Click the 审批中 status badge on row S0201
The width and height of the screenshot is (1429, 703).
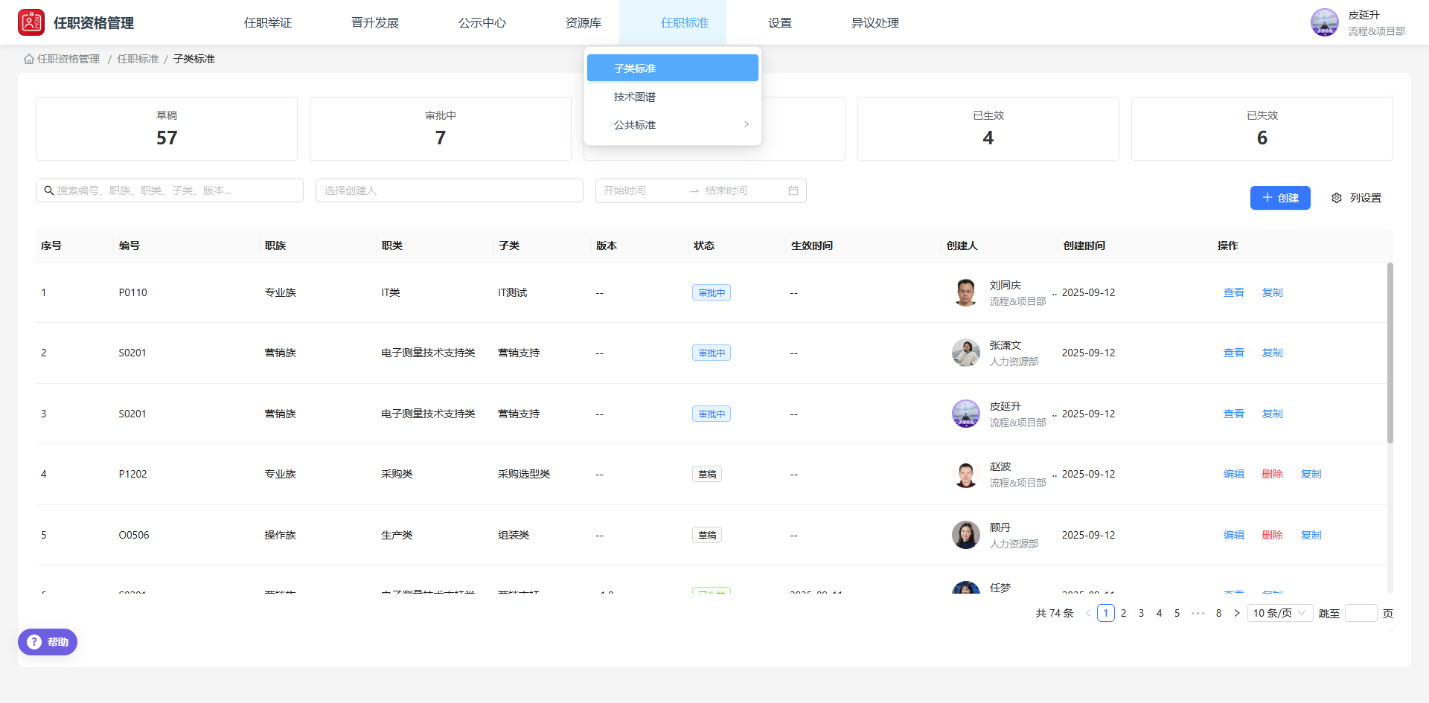711,353
